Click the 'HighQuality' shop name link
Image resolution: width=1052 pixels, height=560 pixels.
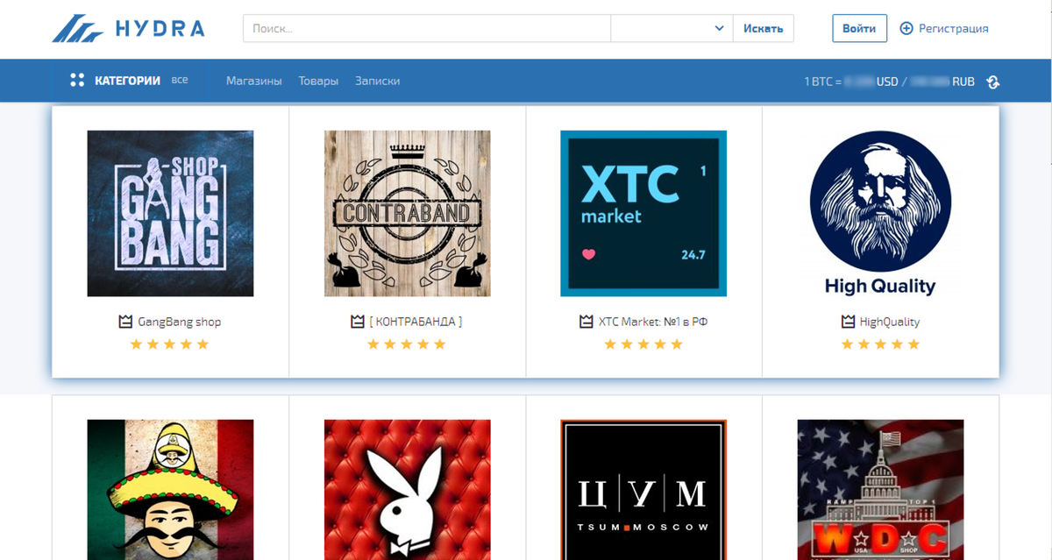(890, 322)
